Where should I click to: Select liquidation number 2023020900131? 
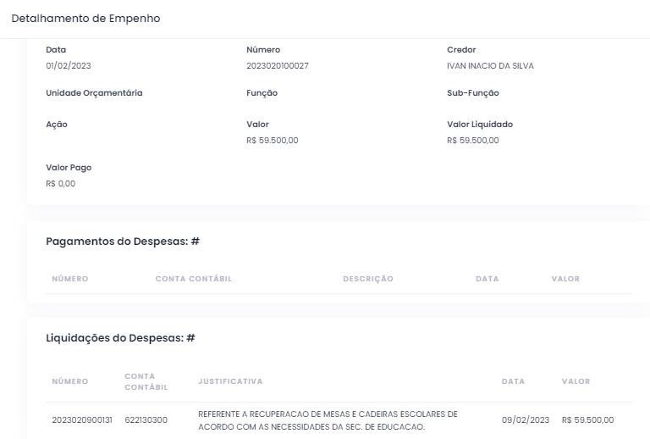tap(82, 420)
